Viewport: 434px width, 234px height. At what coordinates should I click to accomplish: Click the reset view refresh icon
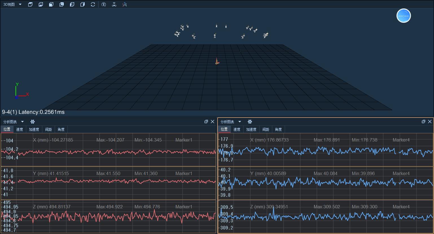pos(93,5)
